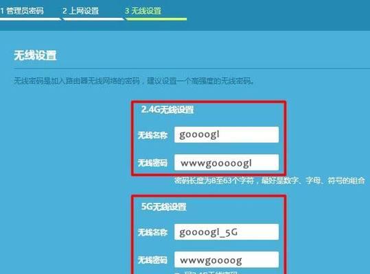Image resolution: width=370 pixels, height=274 pixels.
Task: Click the wireless password description sentence
Action: coord(134,81)
